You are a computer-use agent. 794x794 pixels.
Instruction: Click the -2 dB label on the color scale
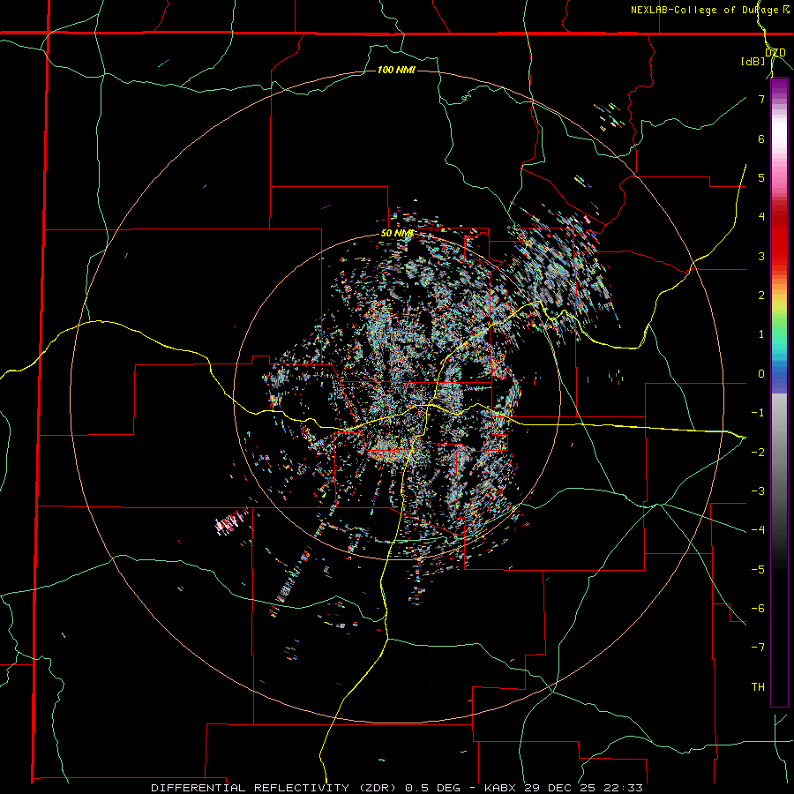coord(758,452)
